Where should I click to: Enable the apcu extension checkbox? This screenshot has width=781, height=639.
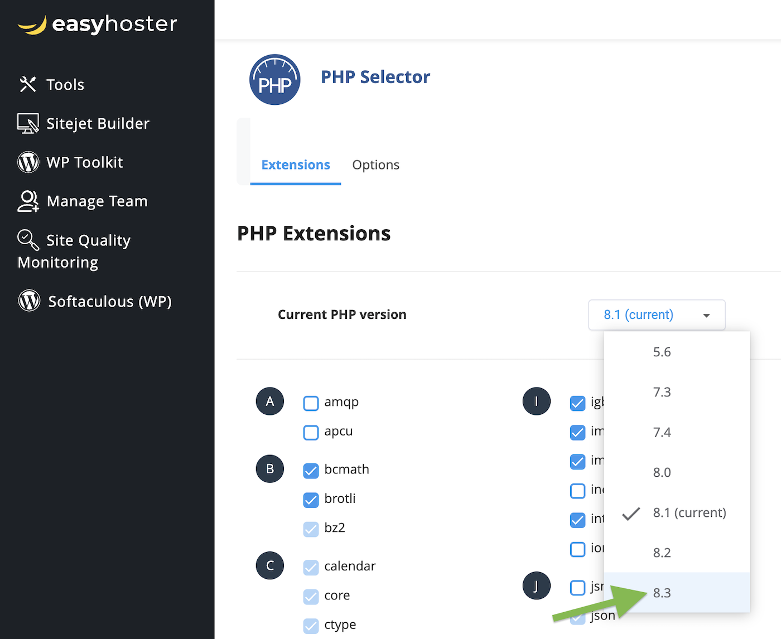(x=311, y=432)
